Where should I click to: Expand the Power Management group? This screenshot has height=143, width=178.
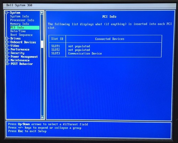coord(7,57)
